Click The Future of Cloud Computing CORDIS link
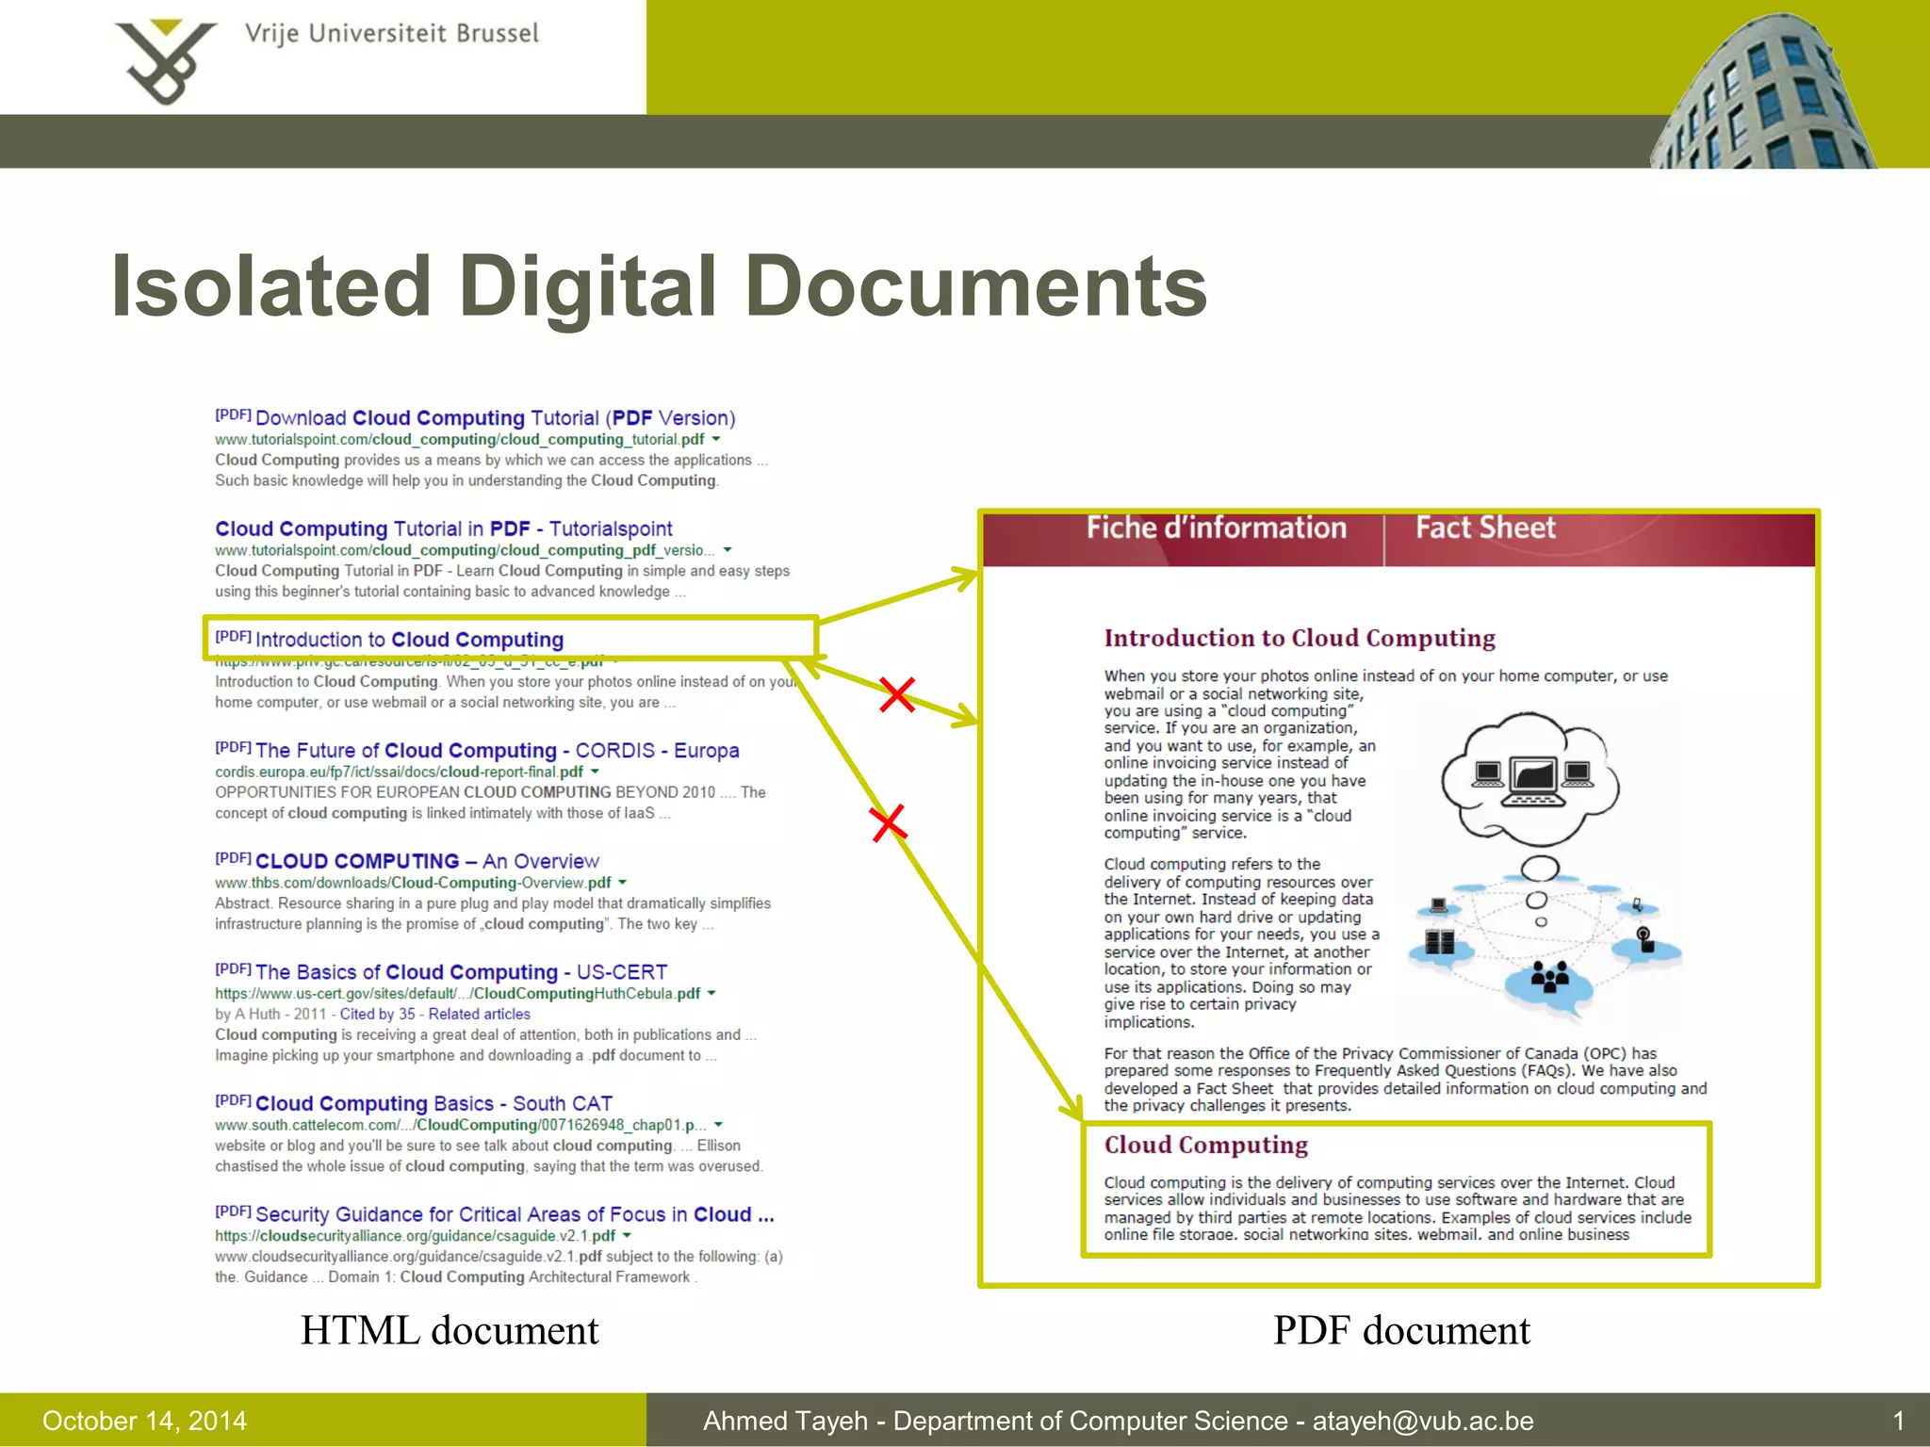Screen dimensions: 1930x1447 tap(497, 751)
